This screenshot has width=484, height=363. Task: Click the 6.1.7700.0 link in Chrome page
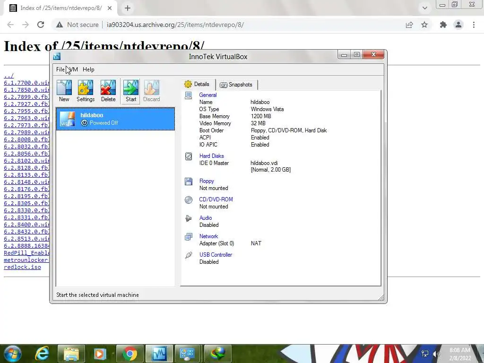(x=26, y=83)
